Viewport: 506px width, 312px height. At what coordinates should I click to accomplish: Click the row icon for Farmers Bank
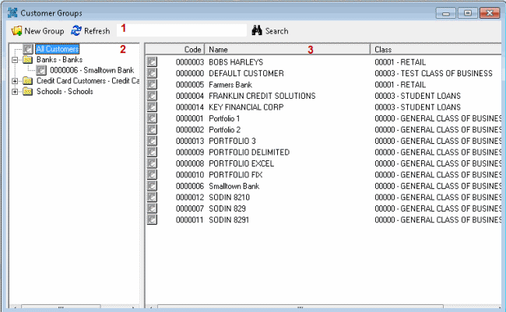152,84
